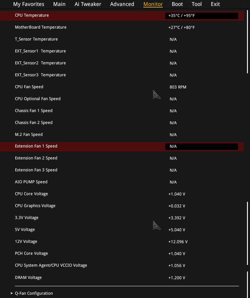Open the Exit tab

215,4
